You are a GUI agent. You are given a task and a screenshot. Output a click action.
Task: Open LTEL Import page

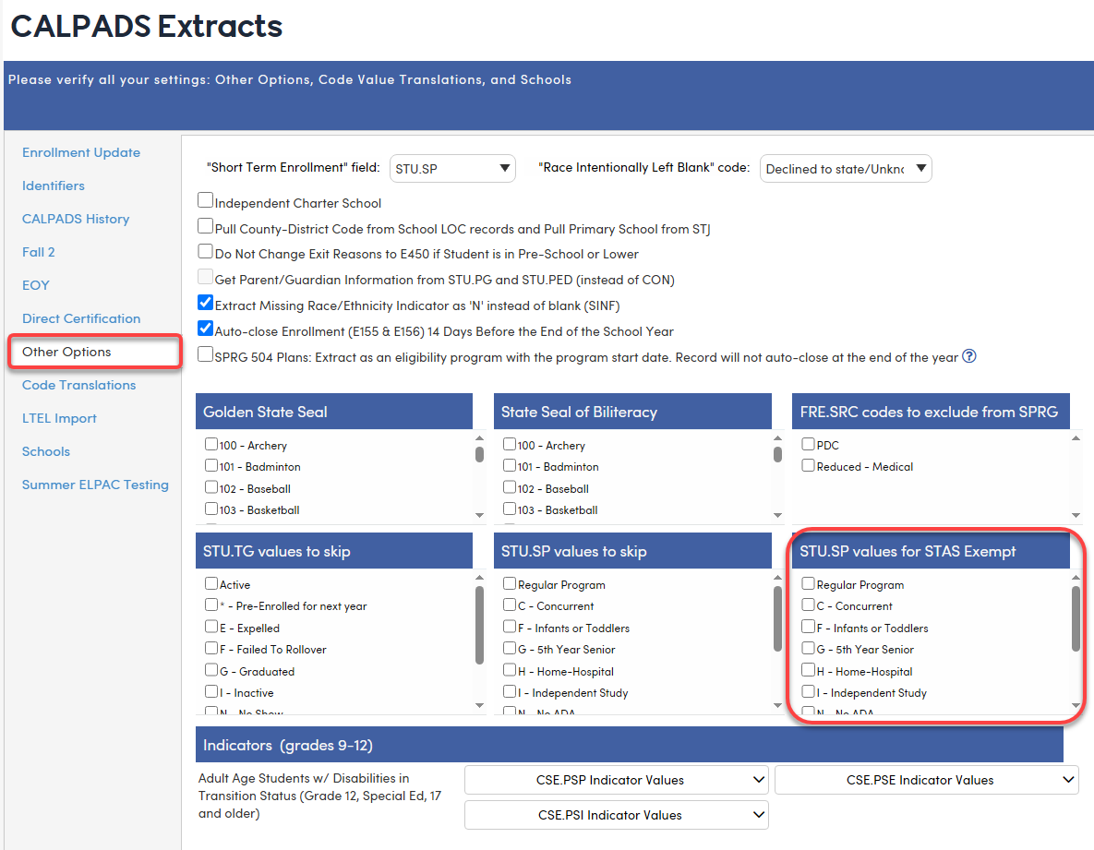click(59, 418)
